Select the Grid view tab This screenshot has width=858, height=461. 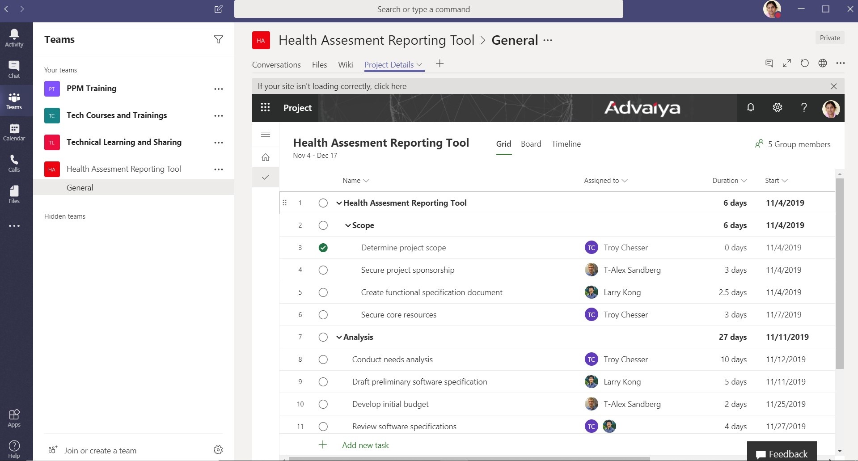click(503, 144)
